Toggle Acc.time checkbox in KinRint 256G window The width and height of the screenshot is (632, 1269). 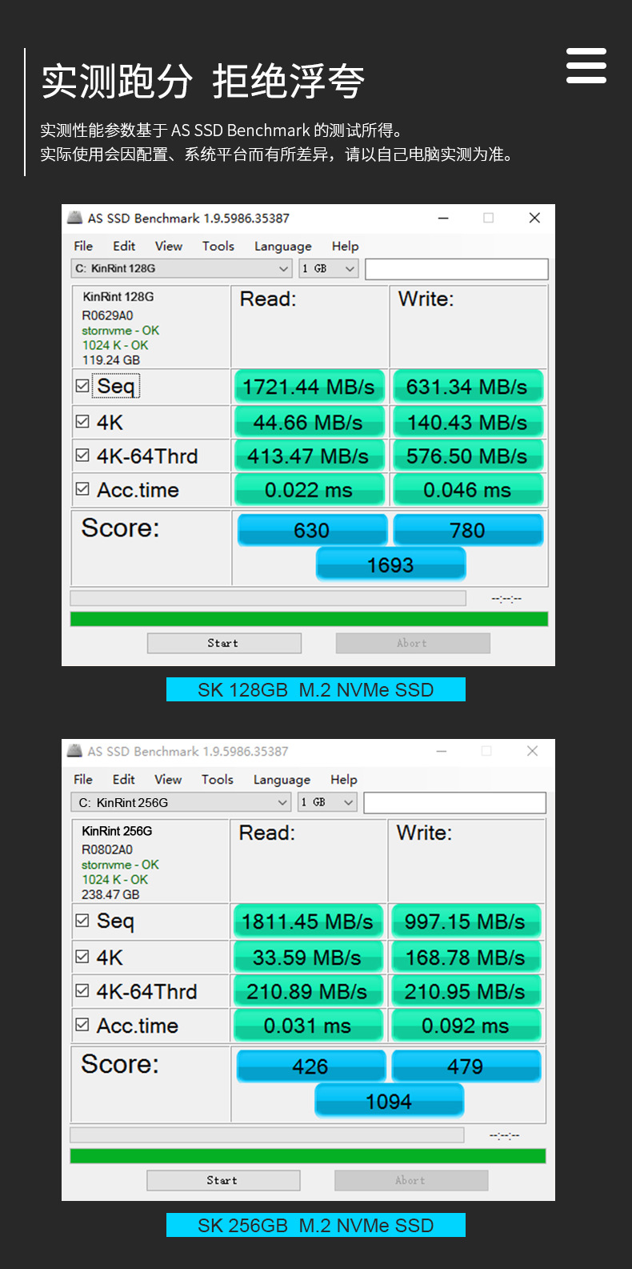point(82,1024)
